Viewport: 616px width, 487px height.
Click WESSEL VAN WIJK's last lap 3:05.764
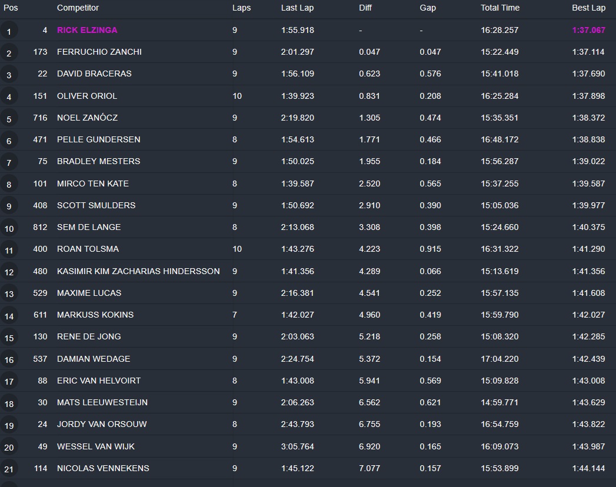click(297, 446)
